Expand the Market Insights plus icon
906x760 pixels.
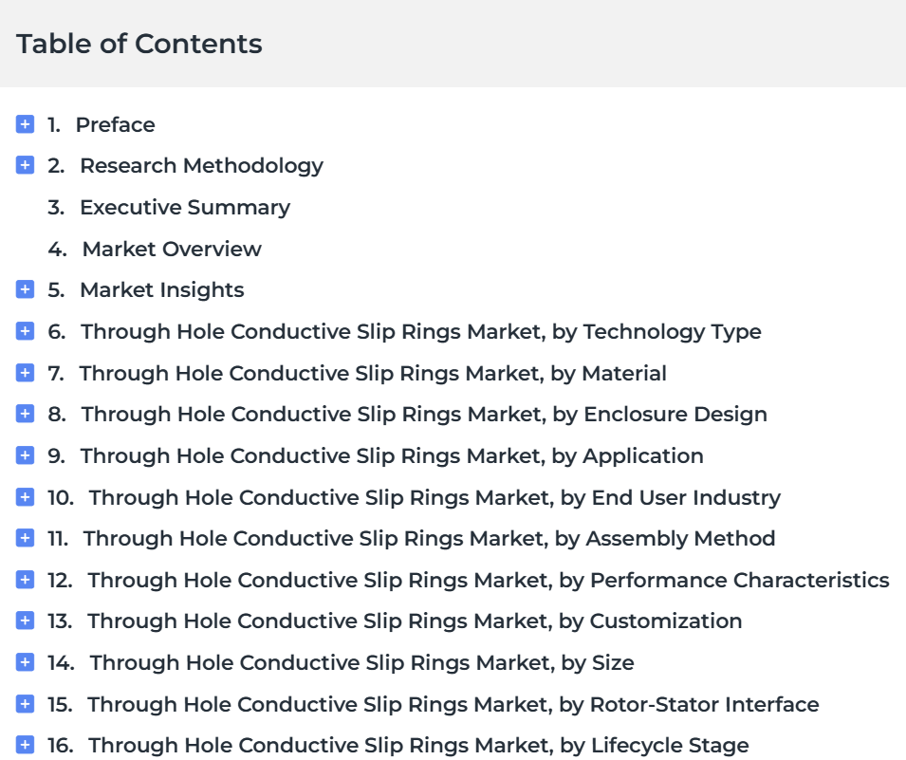click(x=25, y=289)
